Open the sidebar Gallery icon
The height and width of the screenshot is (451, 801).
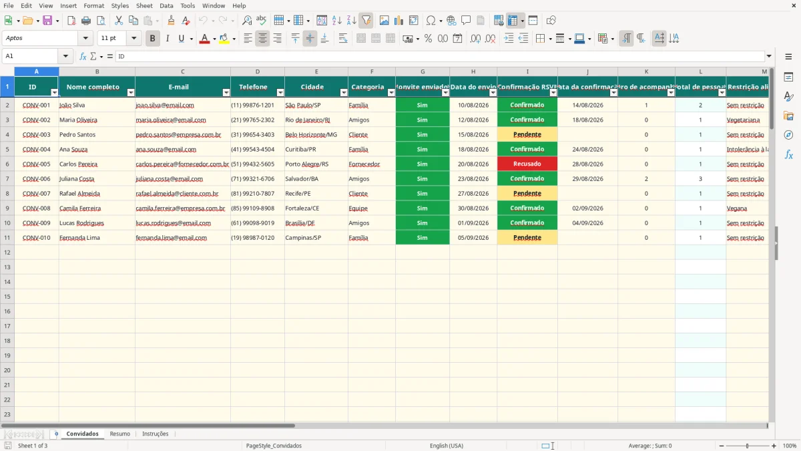pos(789,116)
